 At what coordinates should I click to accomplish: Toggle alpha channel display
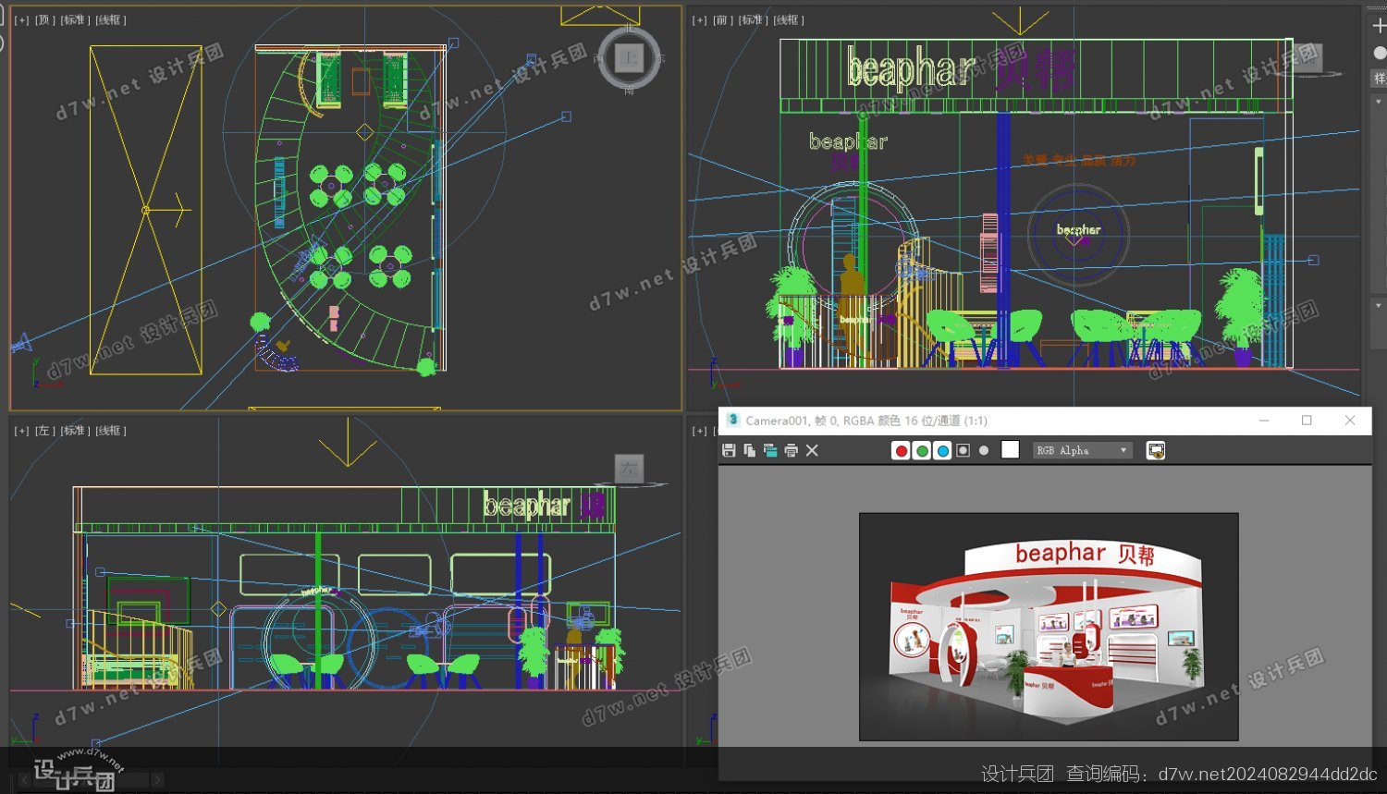tap(963, 450)
